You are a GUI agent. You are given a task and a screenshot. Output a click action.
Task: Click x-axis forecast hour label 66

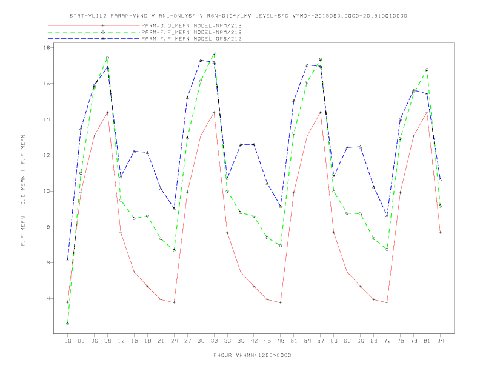[361, 341]
